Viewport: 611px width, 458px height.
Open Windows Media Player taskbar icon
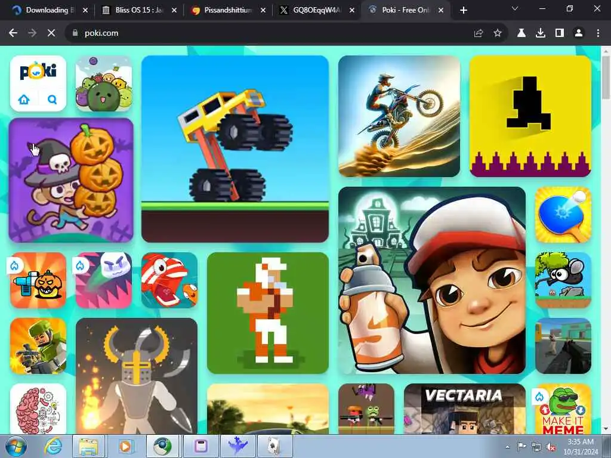pos(125,446)
